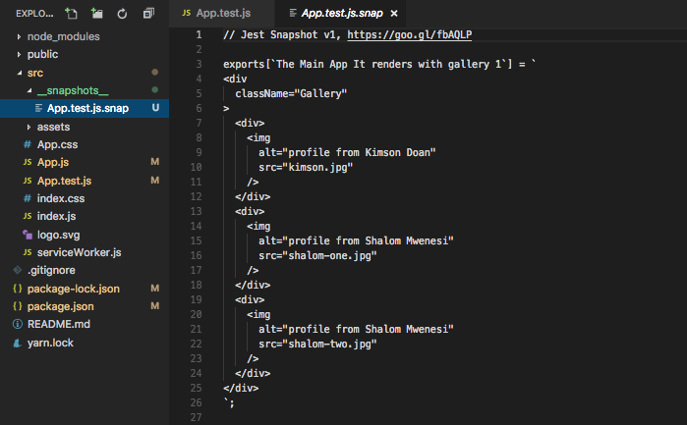This screenshot has height=425, width=687.
Task: Open index.css file
Action: click(61, 198)
